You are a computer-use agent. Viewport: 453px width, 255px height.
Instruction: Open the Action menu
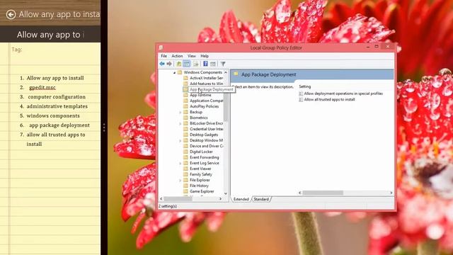coord(177,56)
